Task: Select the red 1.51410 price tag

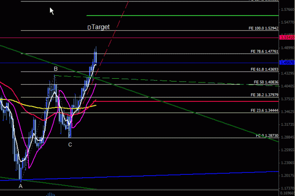Action: coord(287,38)
